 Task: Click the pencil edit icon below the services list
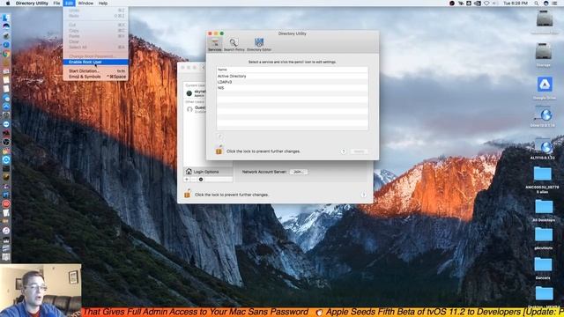(219, 136)
